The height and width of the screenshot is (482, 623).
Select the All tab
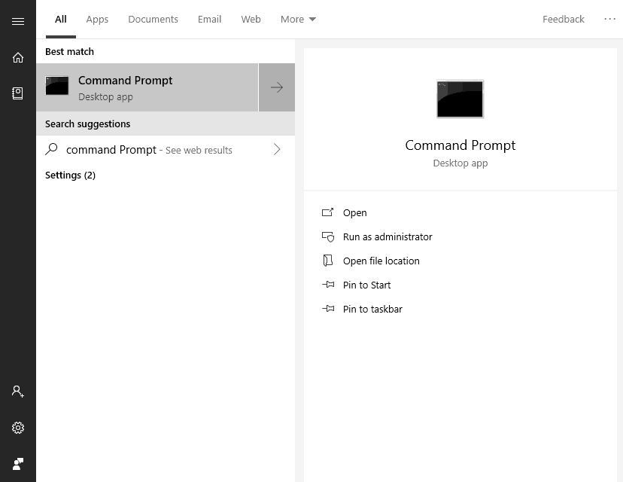click(x=61, y=19)
